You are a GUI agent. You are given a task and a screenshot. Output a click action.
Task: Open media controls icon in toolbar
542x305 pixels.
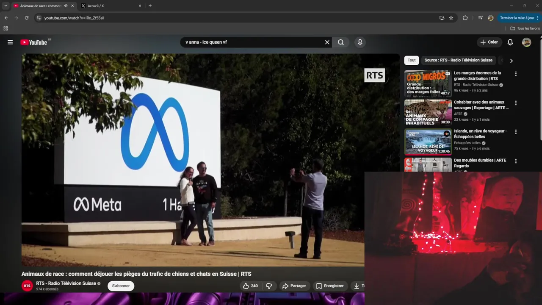(480, 18)
